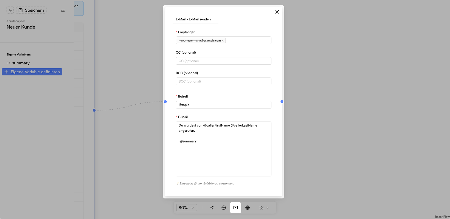Click the back arrow button

[10, 10]
